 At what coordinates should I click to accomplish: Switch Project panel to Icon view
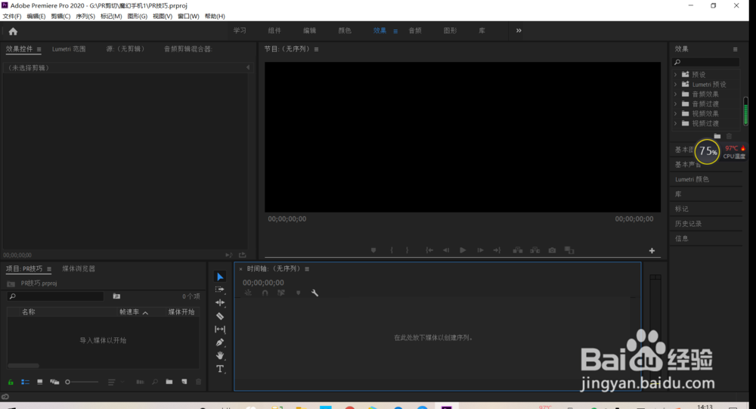[39, 382]
